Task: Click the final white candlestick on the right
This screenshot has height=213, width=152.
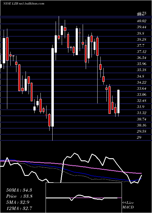Action: (118, 101)
